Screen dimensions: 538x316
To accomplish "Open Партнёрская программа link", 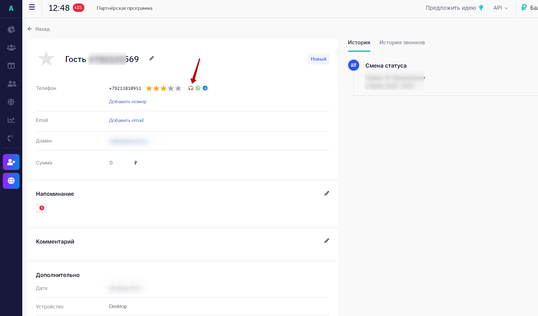I will [124, 8].
